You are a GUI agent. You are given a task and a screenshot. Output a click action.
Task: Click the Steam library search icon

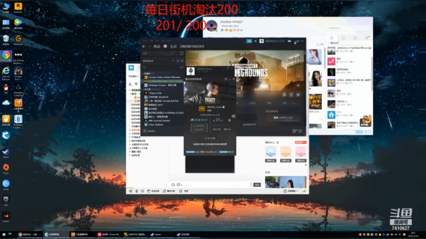click(x=144, y=67)
